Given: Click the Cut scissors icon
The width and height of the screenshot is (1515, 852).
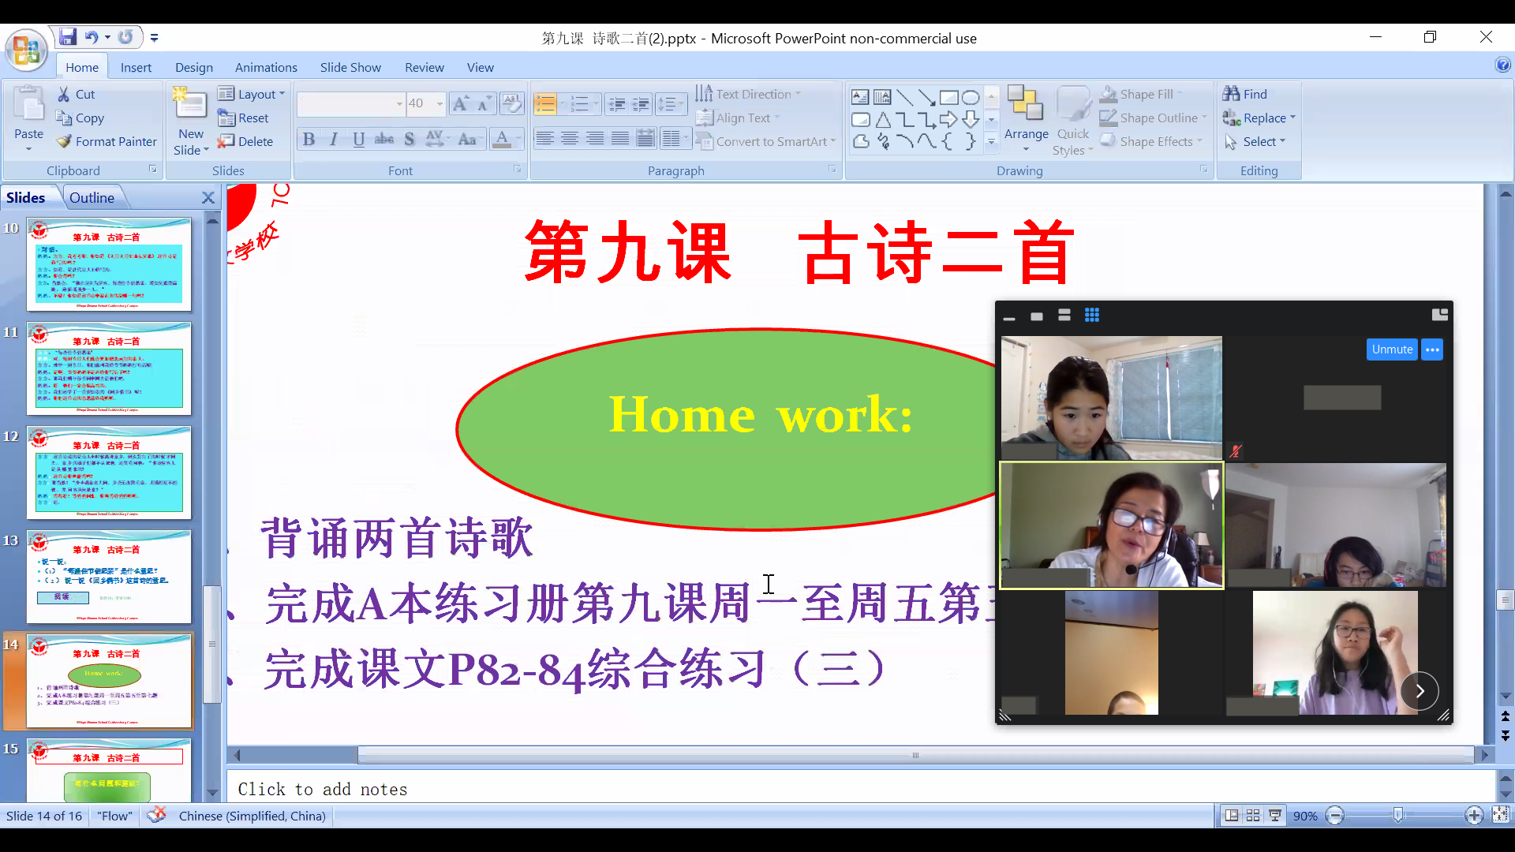Looking at the screenshot, I should coord(64,95).
